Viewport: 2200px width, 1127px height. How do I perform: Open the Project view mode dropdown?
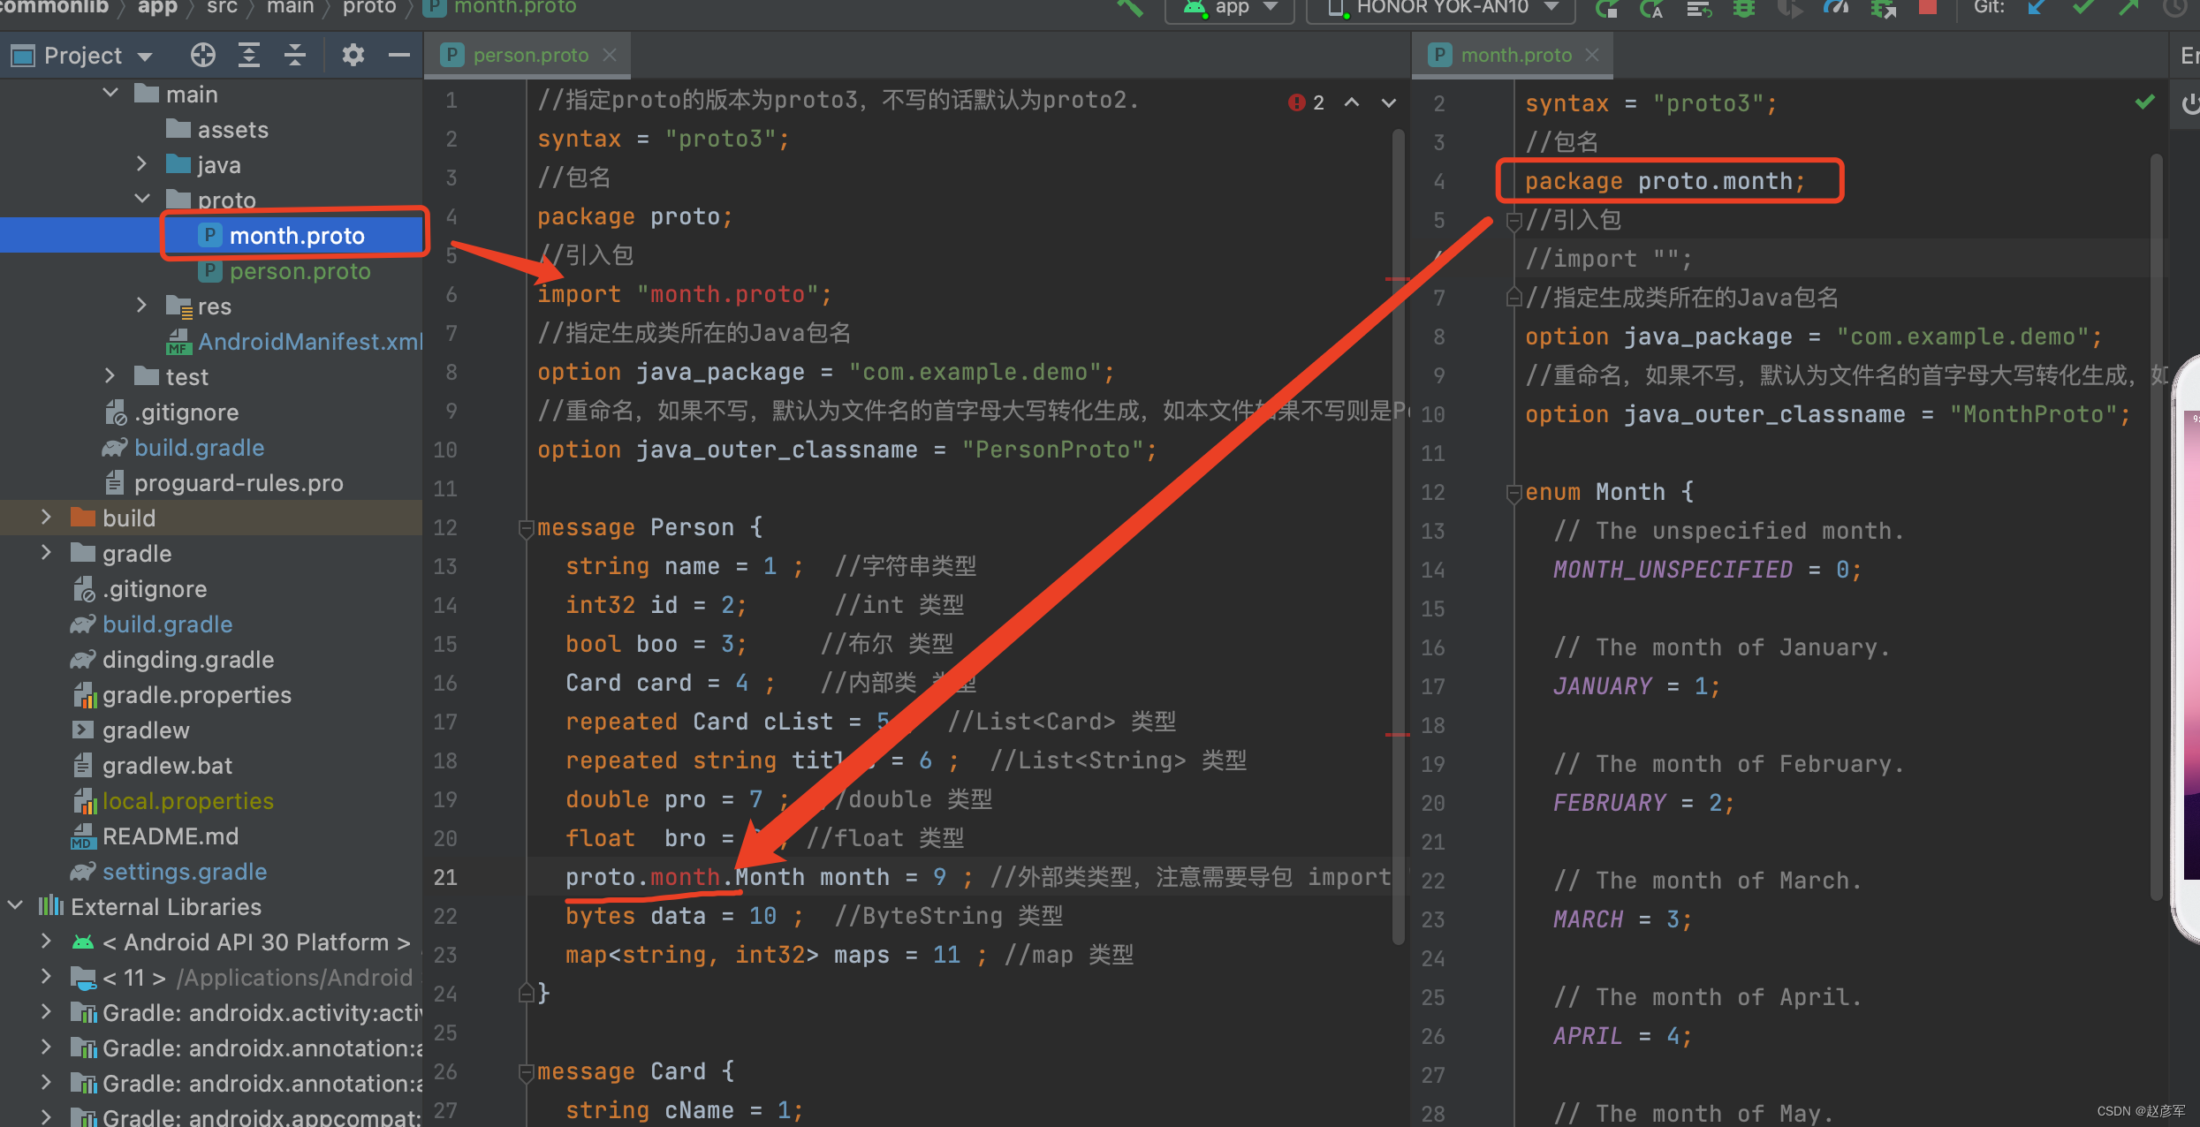(144, 57)
